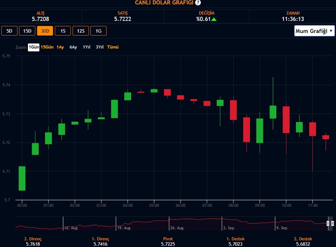Click the 1. Destek value 5.7023
This screenshot has height=247, width=336.
coord(236,244)
